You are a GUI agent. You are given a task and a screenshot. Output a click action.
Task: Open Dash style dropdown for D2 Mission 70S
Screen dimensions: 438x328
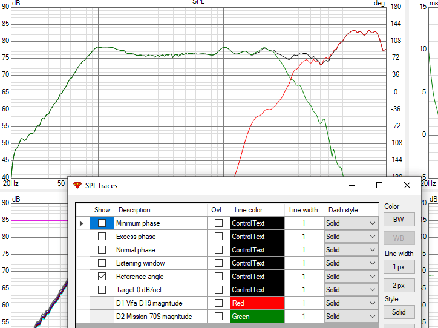(x=373, y=317)
